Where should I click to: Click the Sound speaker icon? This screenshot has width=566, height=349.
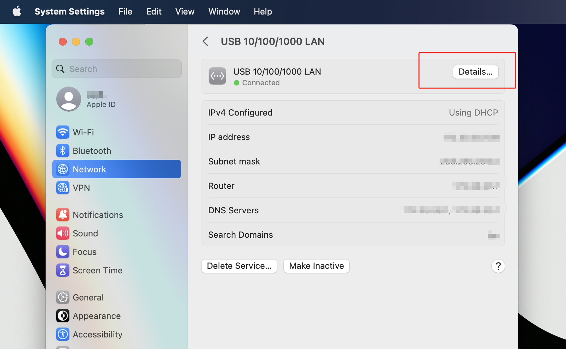pyautogui.click(x=63, y=233)
